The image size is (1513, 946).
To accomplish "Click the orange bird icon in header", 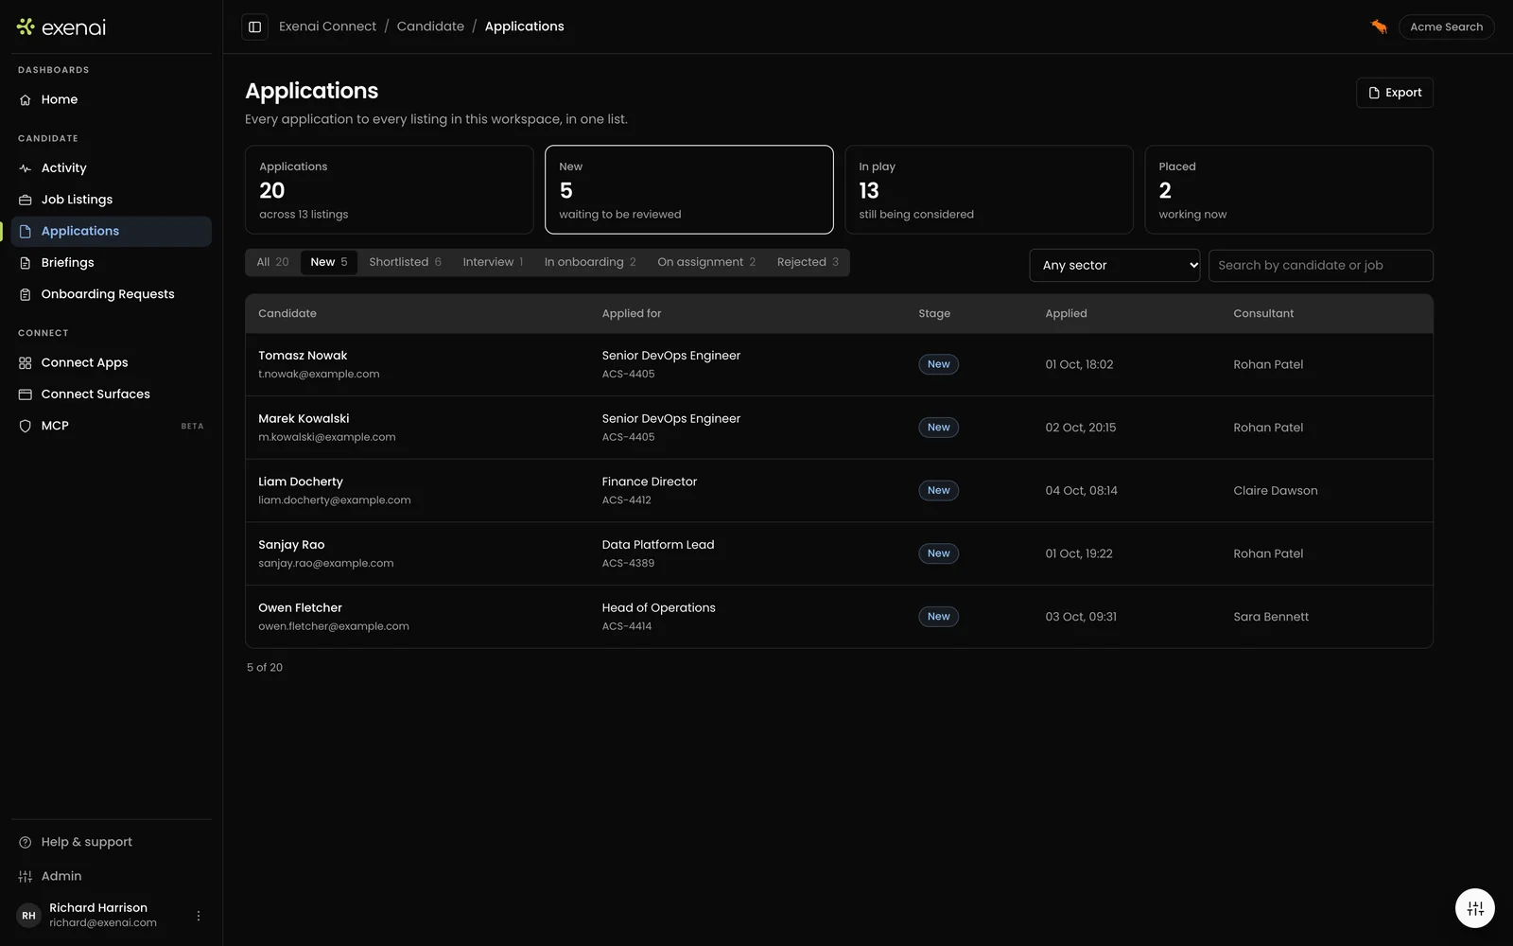I will click(x=1379, y=26).
